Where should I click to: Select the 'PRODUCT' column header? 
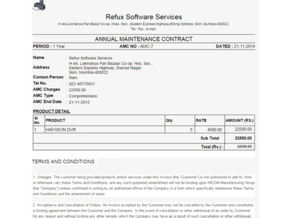(x=55, y=120)
